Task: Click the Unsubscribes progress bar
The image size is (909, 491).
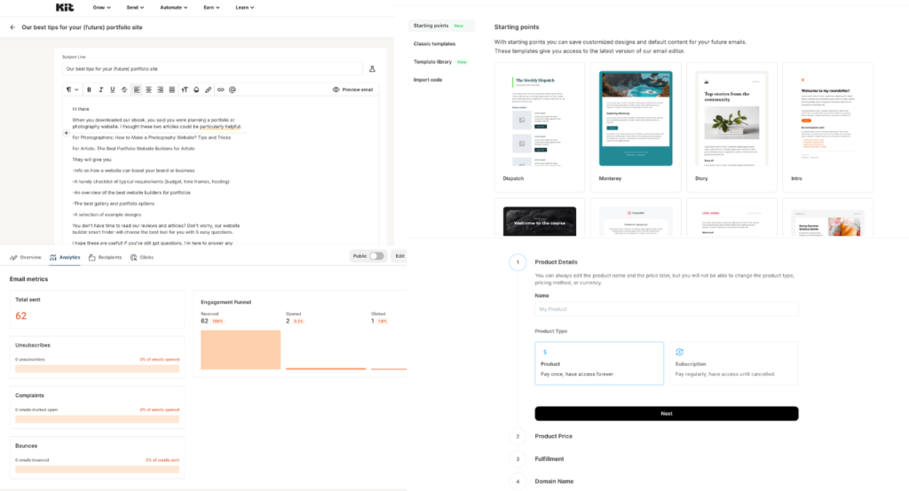Action: point(97,369)
